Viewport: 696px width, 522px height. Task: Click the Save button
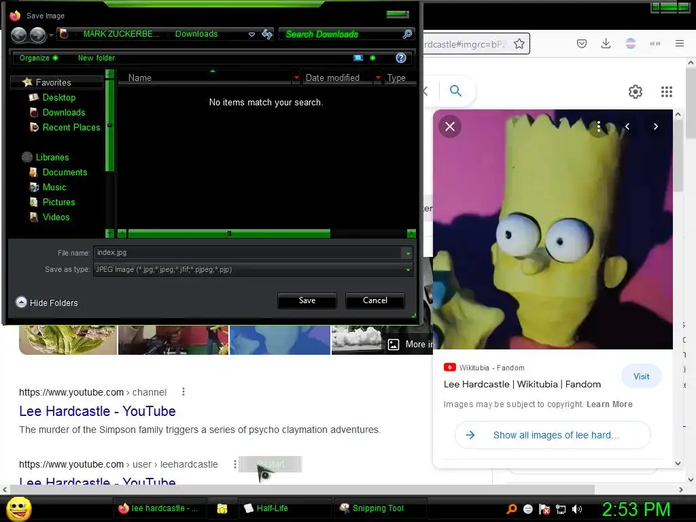coord(307,300)
